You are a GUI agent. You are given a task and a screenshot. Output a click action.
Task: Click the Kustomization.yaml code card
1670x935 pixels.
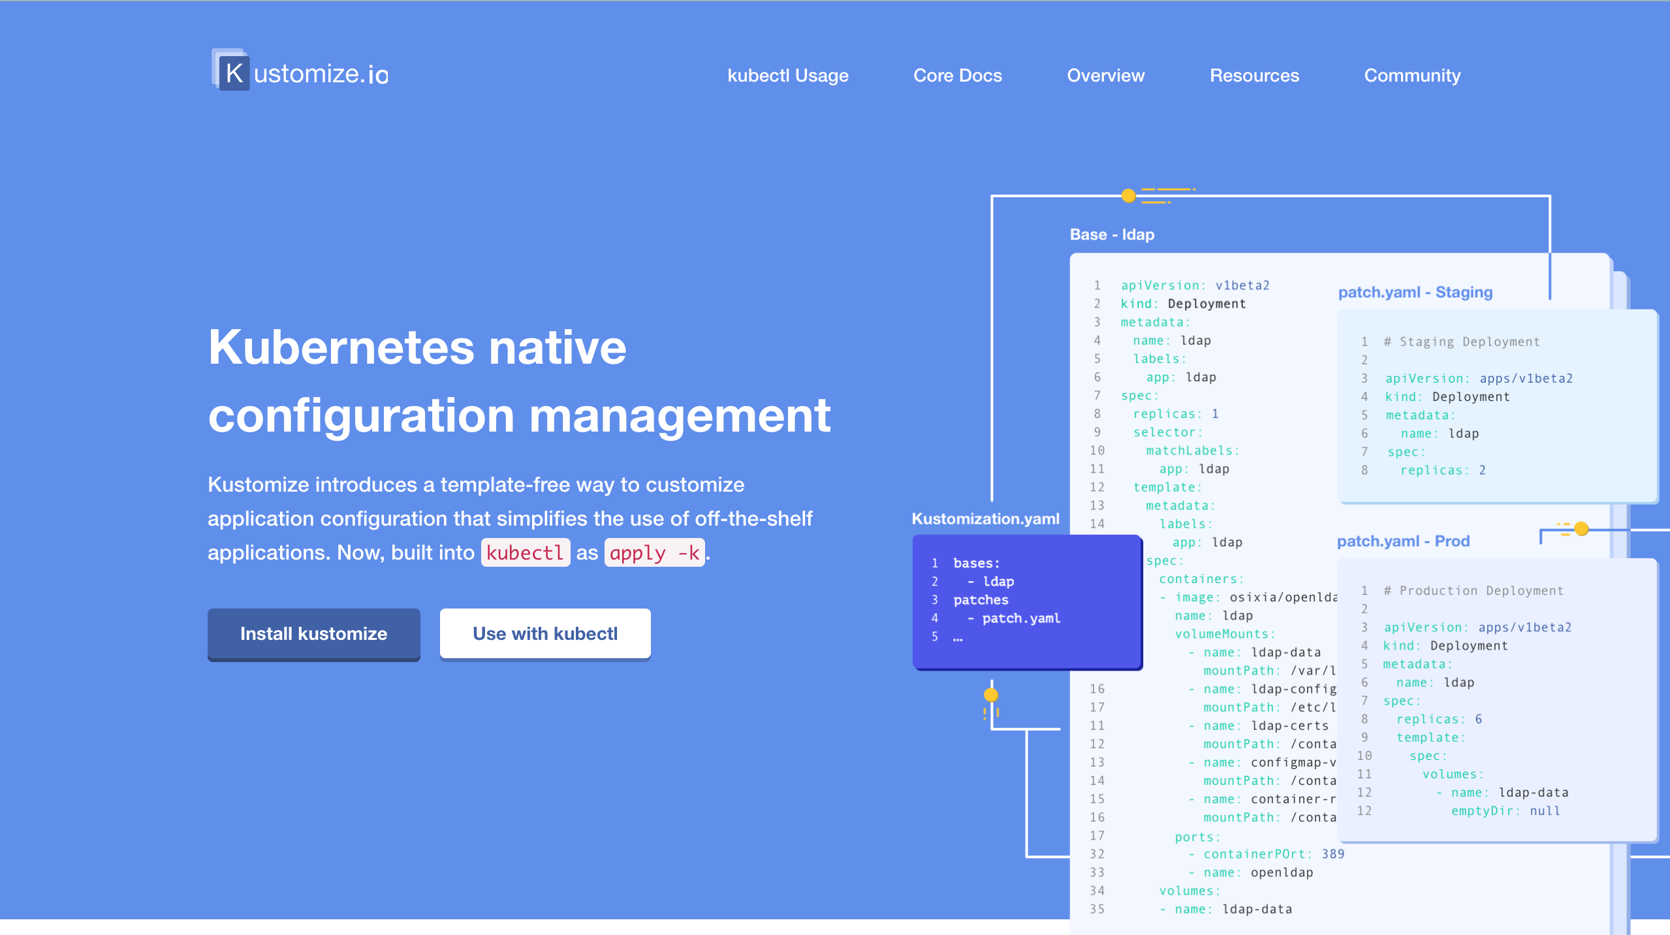click(1026, 601)
